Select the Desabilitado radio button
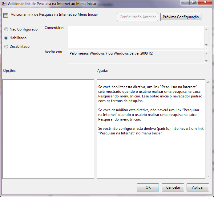Viewport: 214px width, 197px height. pyautogui.click(x=6, y=47)
